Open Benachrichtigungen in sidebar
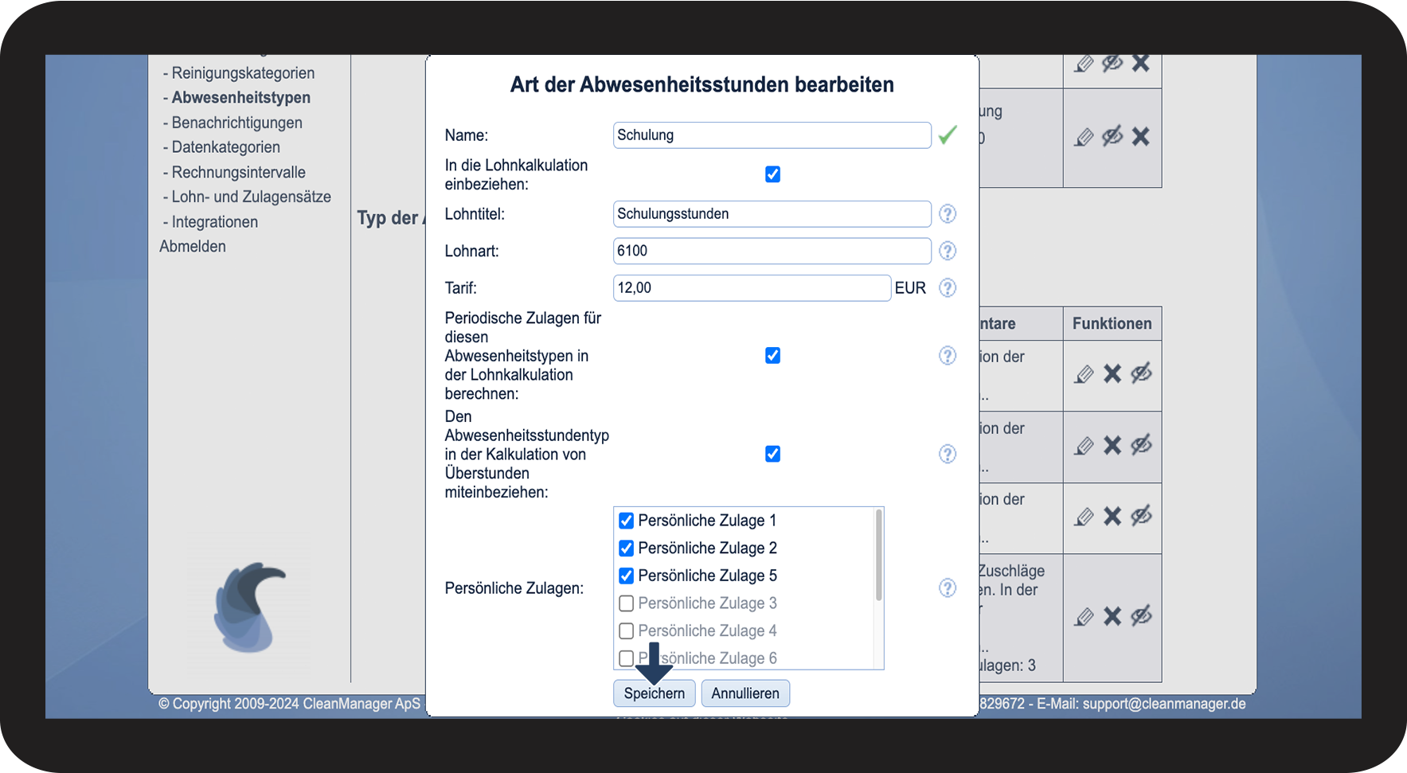 coord(236,123)
